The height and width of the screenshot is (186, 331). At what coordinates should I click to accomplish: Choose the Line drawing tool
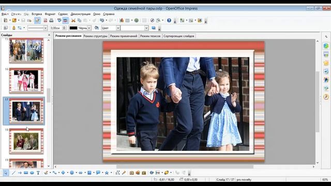point(14,173)
